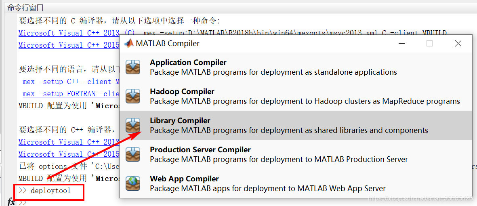Choose Application Compiler entry title
The image size is (477, 206).
[188, 62]
